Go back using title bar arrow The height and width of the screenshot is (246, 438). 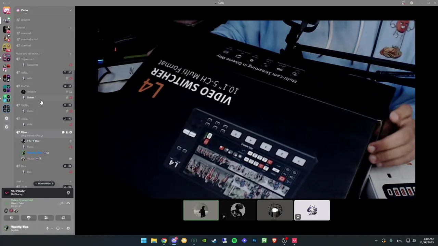(4, 3)
